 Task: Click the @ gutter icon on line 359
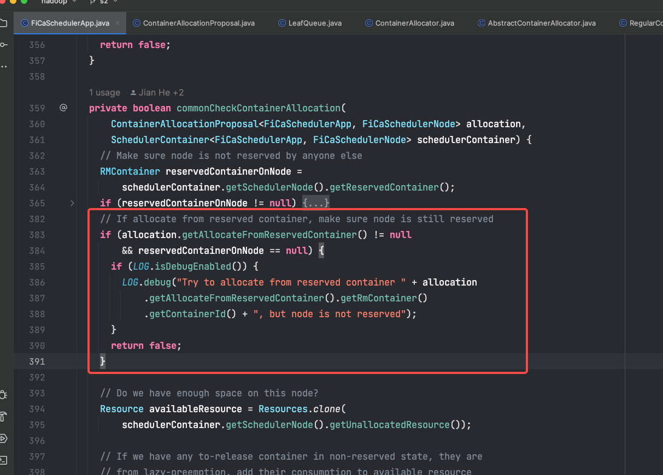(63, 108)
